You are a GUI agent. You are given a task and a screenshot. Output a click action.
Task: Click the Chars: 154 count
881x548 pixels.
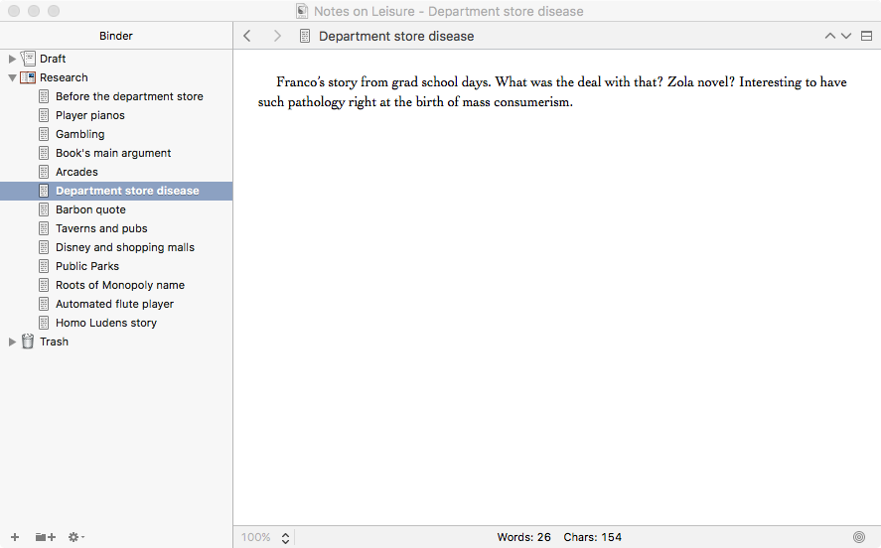[593, 537]
